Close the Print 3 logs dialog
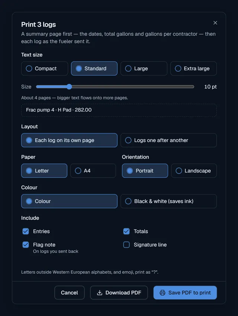 (215, 23)
